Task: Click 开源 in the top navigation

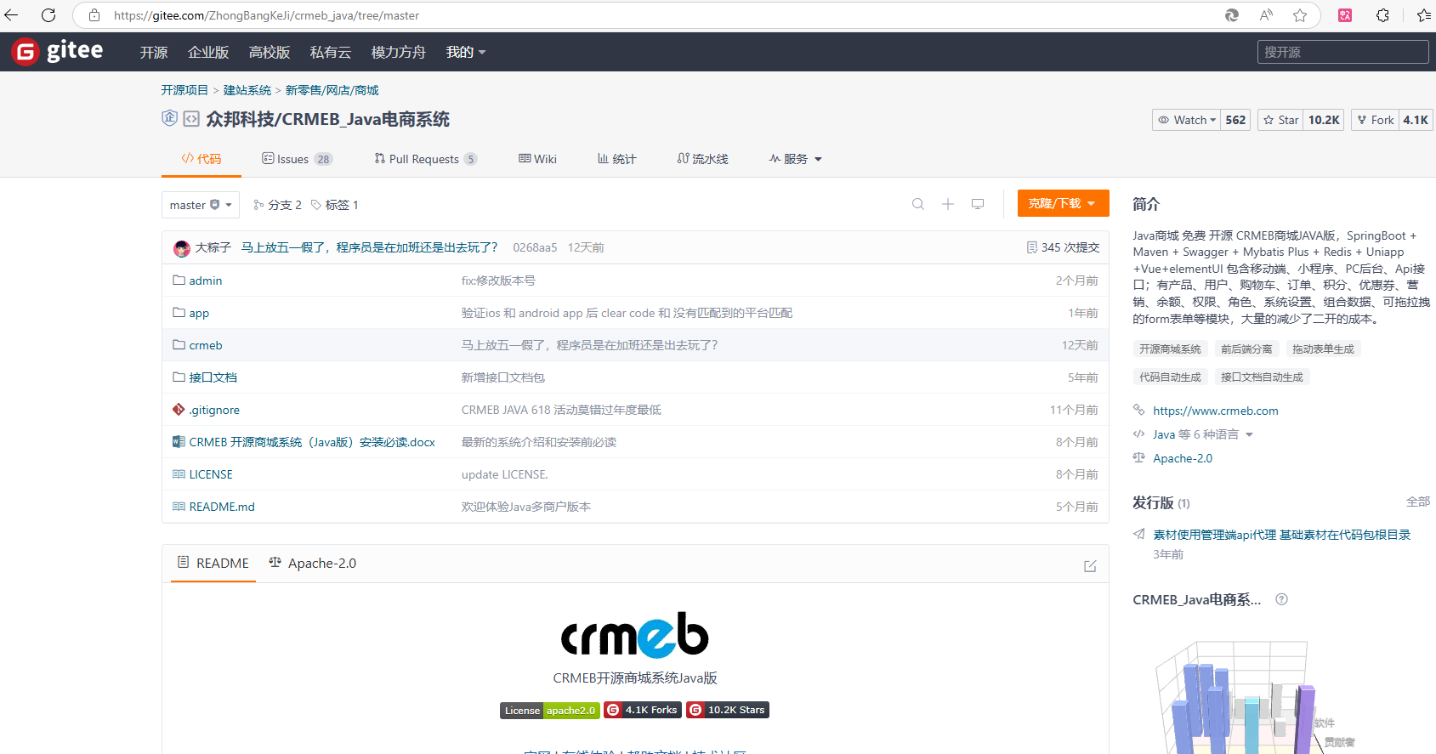Action: pos(154,52)
